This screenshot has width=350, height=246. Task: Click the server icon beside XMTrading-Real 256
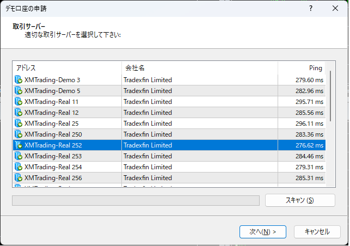(19, 178)
